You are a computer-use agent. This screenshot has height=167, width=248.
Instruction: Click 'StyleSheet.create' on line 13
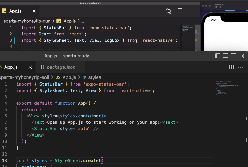click(x=77, y=161)
